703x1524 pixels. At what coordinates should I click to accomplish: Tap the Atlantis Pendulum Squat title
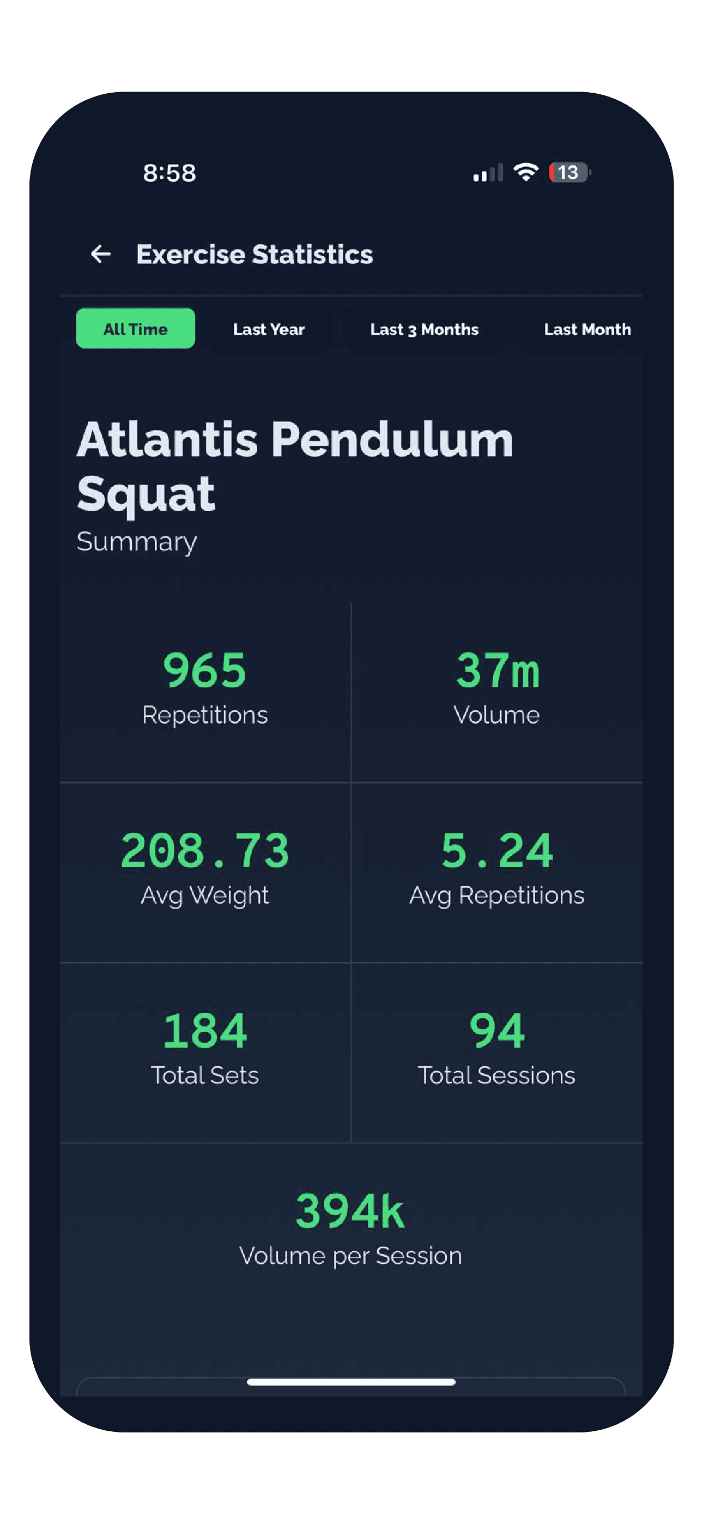(x=295, y=466)
